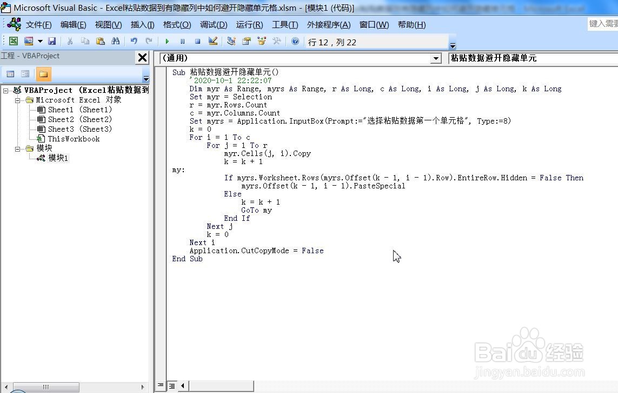The image size is (618, 393).
Task: Stop execution with the Reset icon
Action: coord(197,41)
